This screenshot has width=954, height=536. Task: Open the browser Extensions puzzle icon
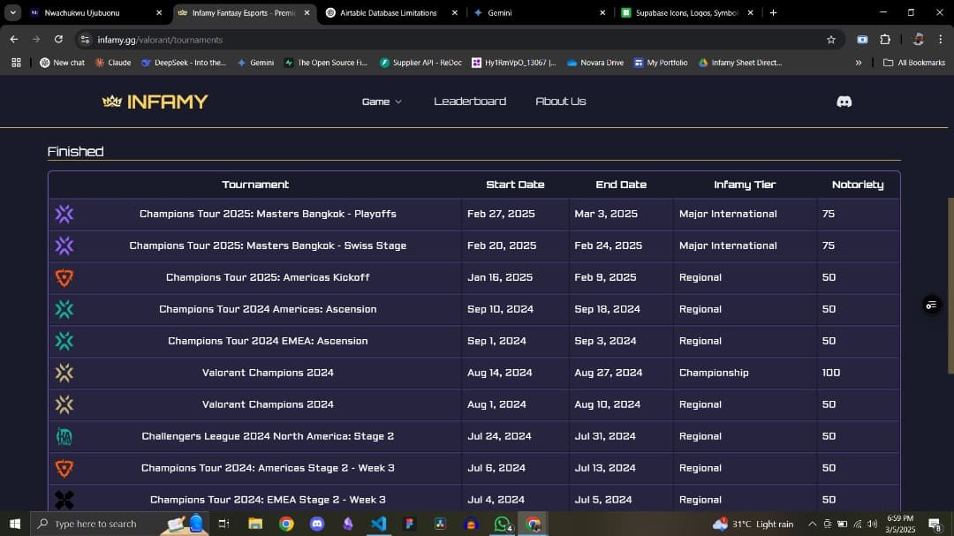coord(885,40)
